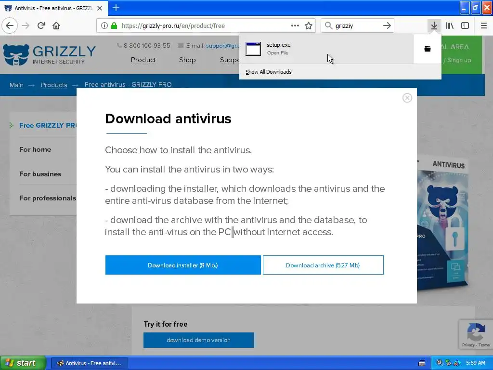Select Free GRIZZLY PRO sidebar item
This screenshot has width=493, height=370.
click(x=48, y=125)
